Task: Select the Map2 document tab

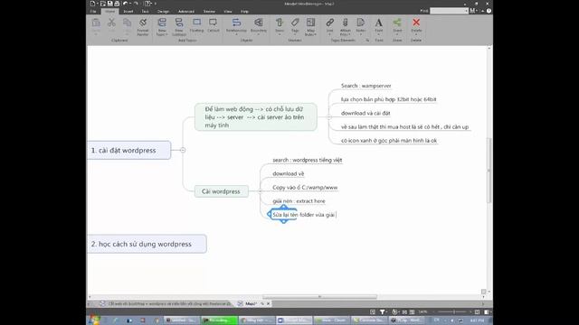Action: (x=251, y=303)
